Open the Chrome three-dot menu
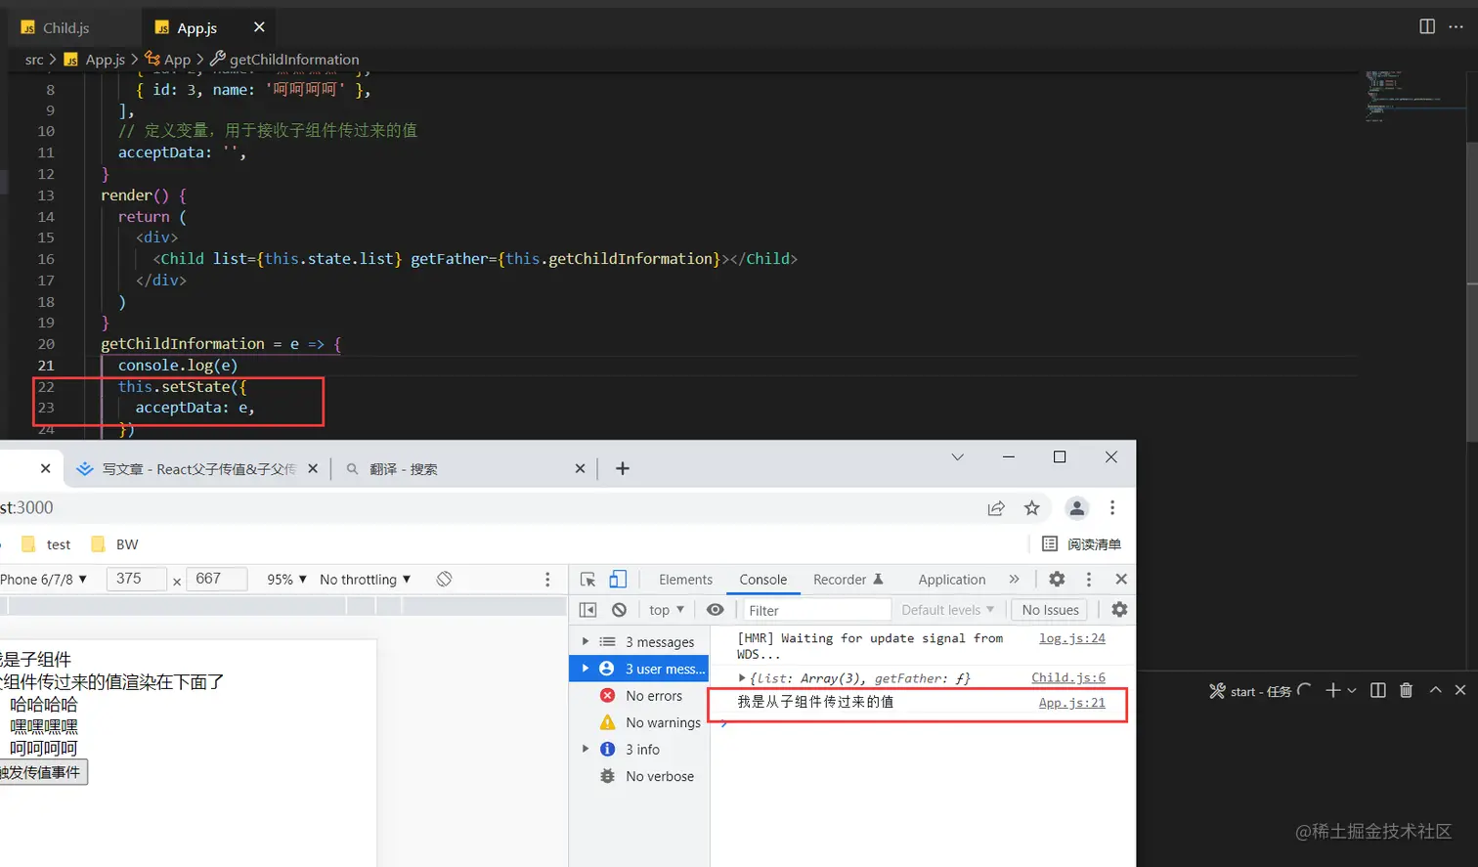The height and width of the screenshot is (867, 1478). (1112, 507)
